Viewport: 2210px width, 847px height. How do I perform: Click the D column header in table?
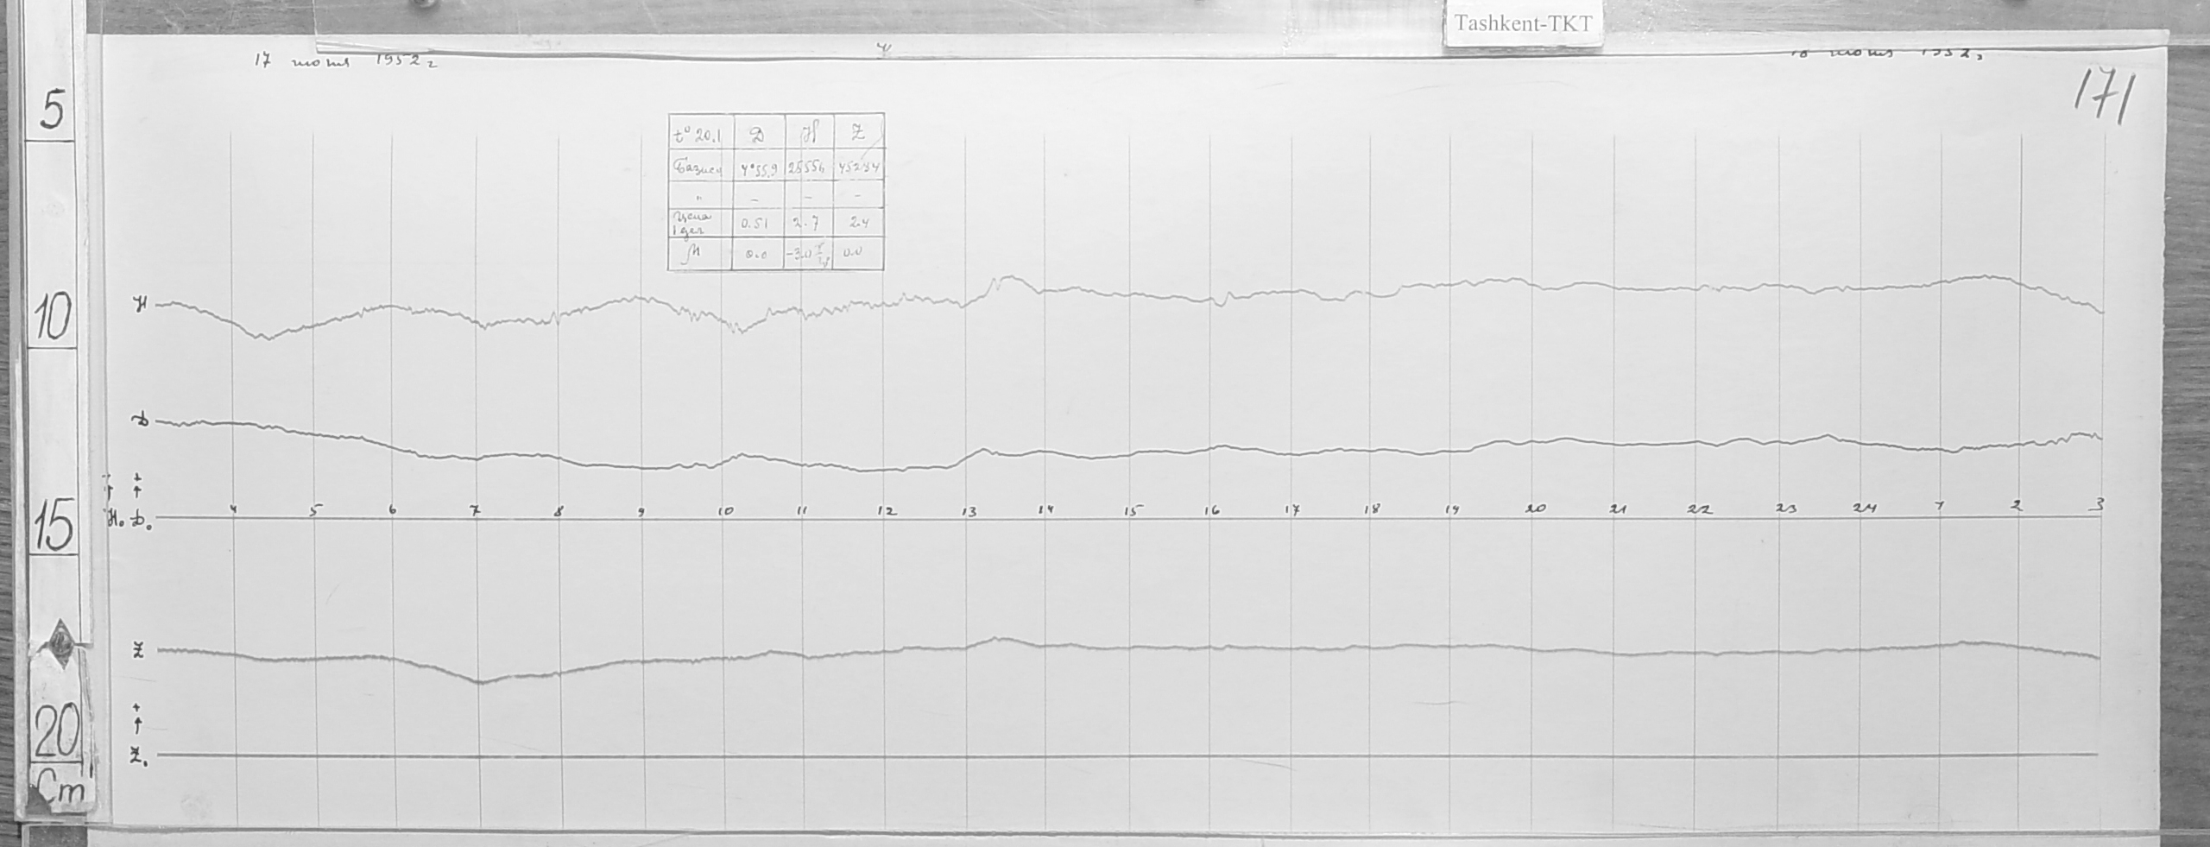pyautogui.click(x=758, y=134)
